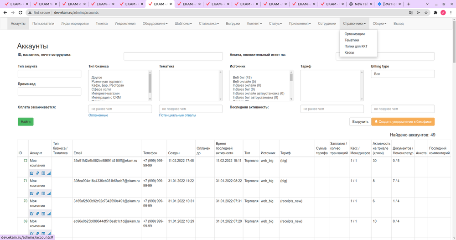Open the Chrome three-dot menu

pyautogui.click(x=451, y=13)
